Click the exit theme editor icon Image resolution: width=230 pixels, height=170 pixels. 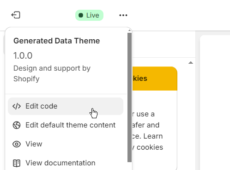[16, 15]
